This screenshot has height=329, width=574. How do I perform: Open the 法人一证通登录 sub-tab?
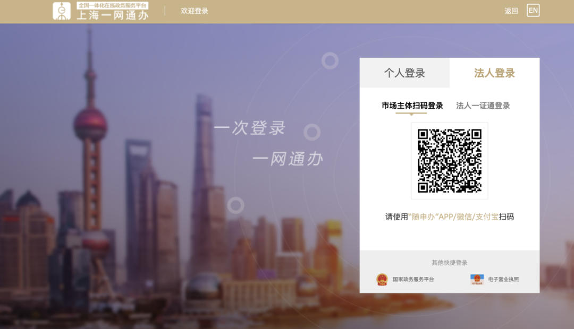pos(483,106)
